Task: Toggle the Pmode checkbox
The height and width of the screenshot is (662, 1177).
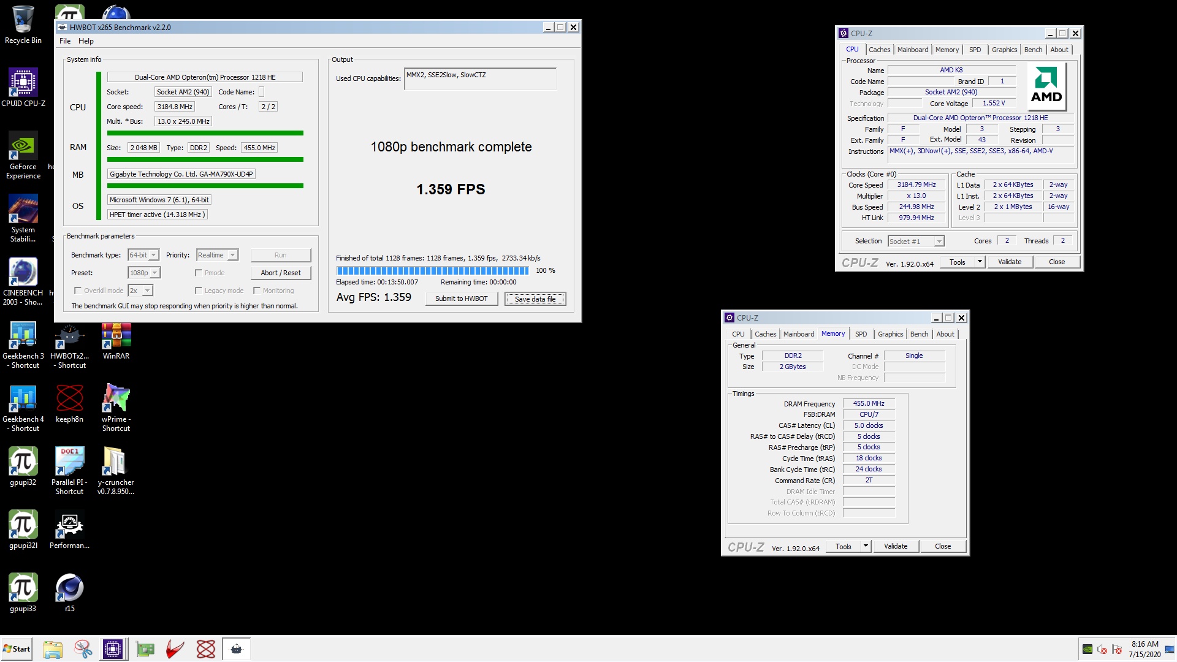Action: click(x=199, y=273)
